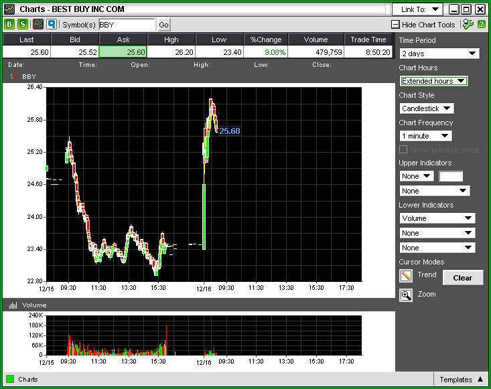
Task: Click the green B buy icon
Action: (x=9, y=24)
